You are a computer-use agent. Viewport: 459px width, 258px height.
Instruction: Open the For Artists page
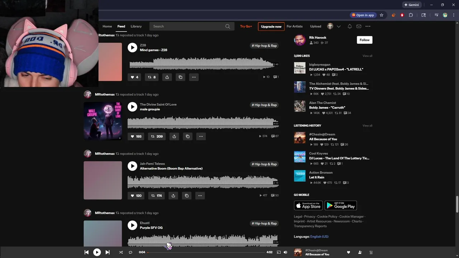[x=294, y=26]
